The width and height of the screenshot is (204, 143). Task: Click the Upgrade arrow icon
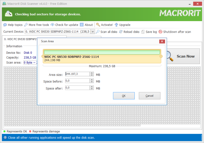(x=116, y=25)
